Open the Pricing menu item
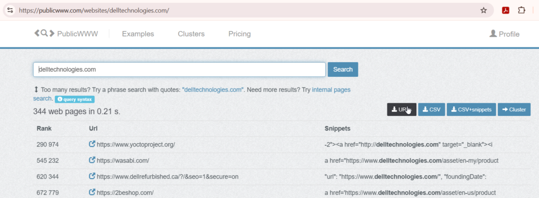The width and height of the screenshot is (539, 198). [x=239, y=34]
